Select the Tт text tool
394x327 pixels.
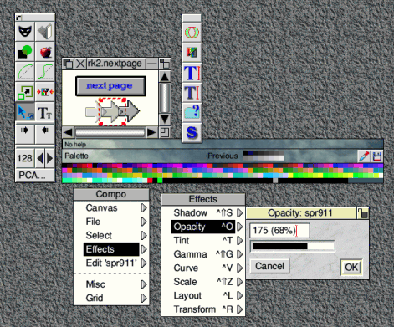[x=45, y=112]
